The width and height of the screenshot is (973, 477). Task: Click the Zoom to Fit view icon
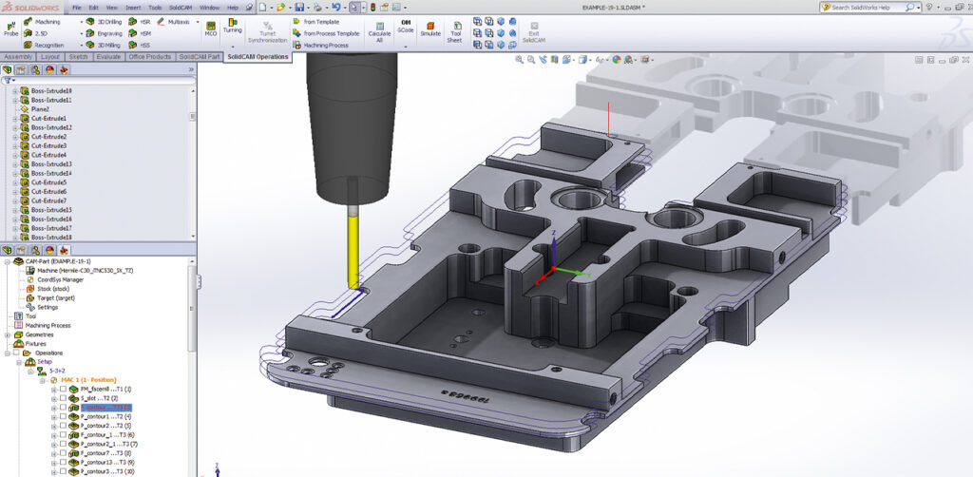[520, 59]
